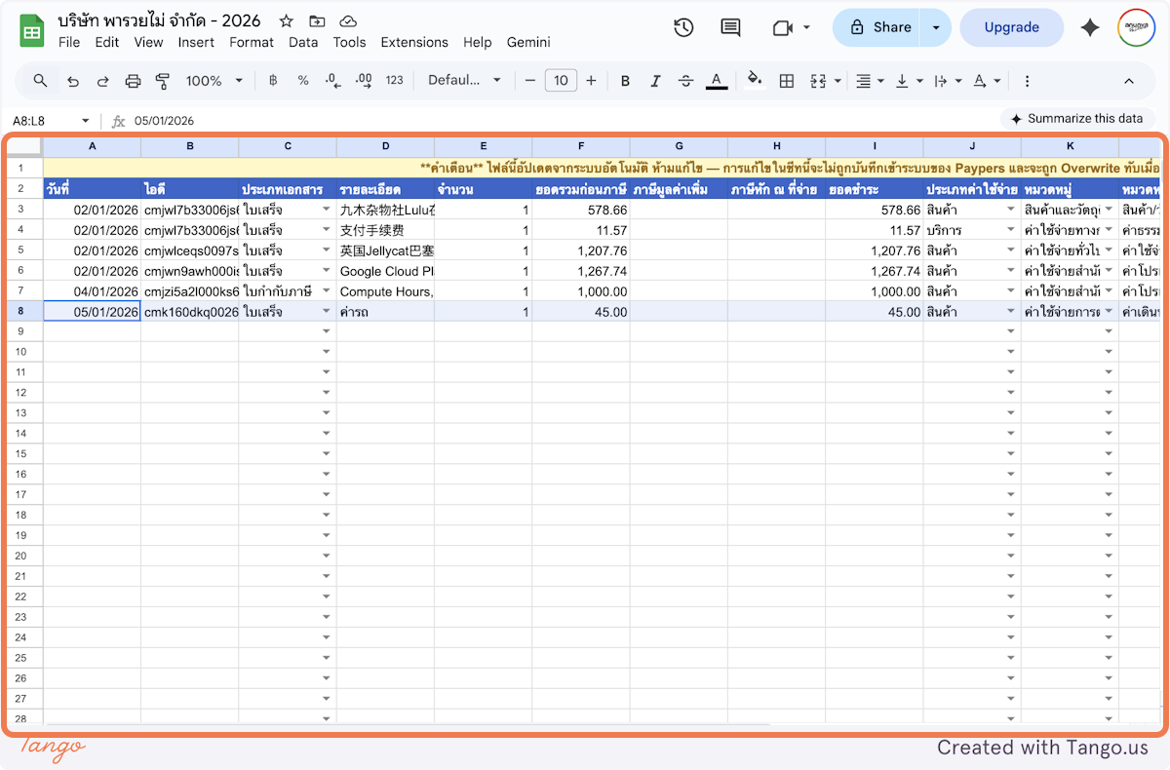1170x770 pixels.
Task: Click the Redo arrow icon
Action: click(102, 81)
